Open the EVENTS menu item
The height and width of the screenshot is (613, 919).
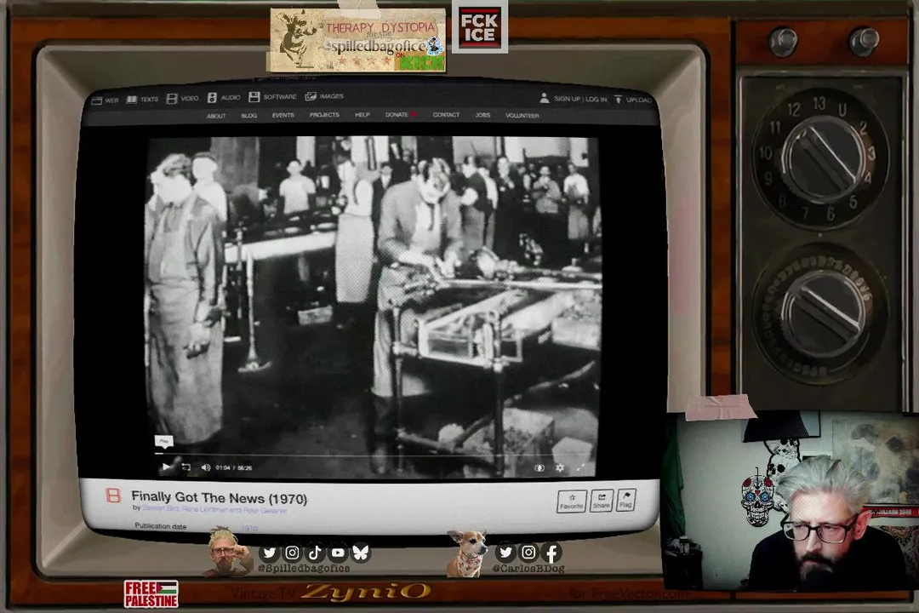283,115
